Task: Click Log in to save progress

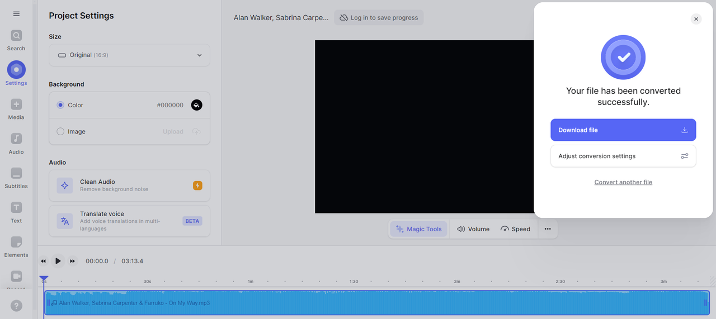Action: tap(379, 18)
